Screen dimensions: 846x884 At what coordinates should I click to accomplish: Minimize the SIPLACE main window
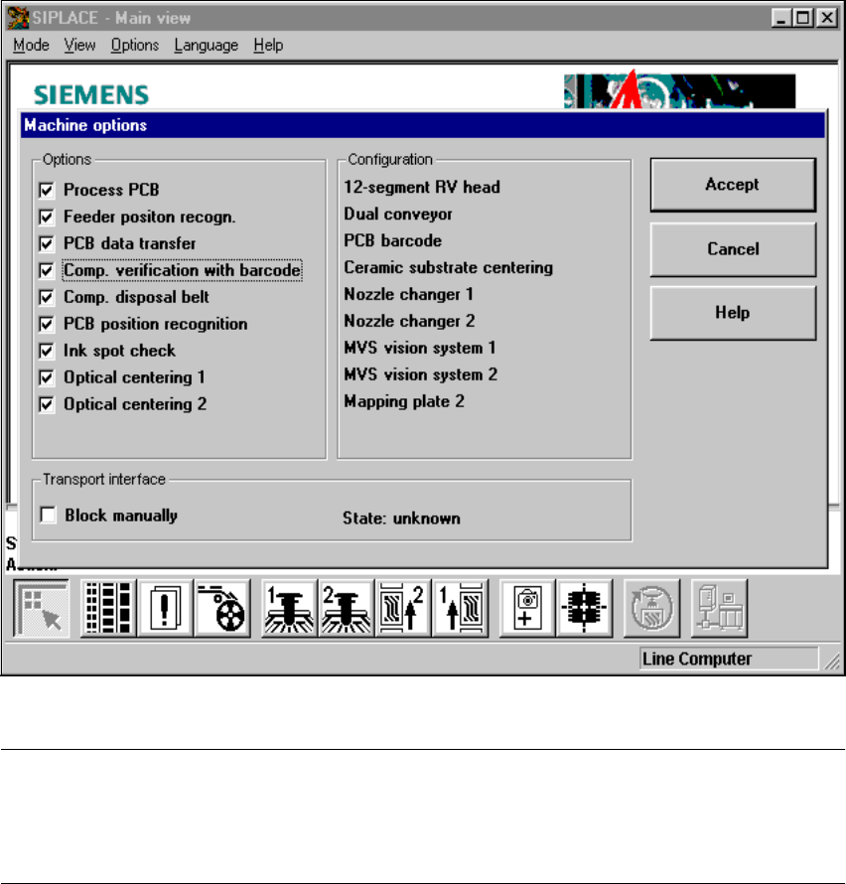coord(780,18)
